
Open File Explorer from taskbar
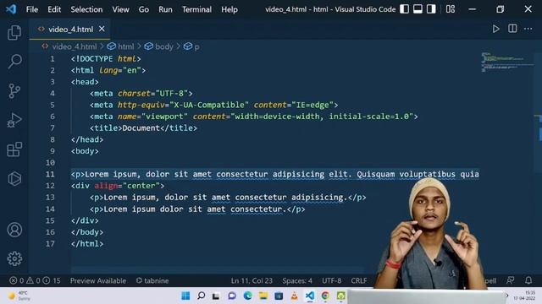click(263, 296)
